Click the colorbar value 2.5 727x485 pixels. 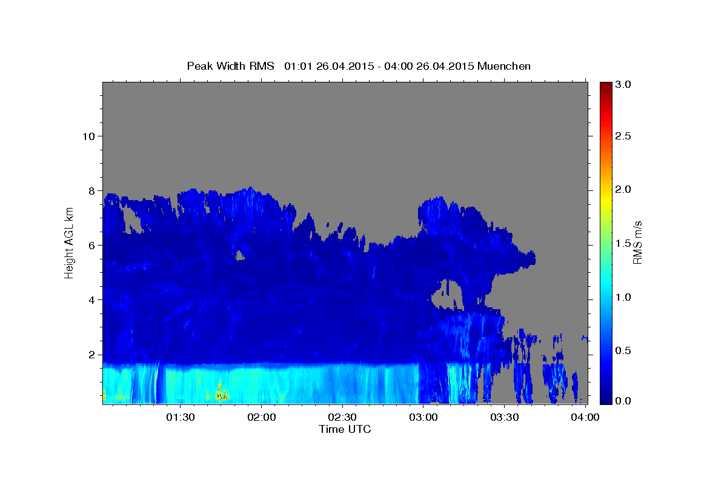(x=623, y=136)
